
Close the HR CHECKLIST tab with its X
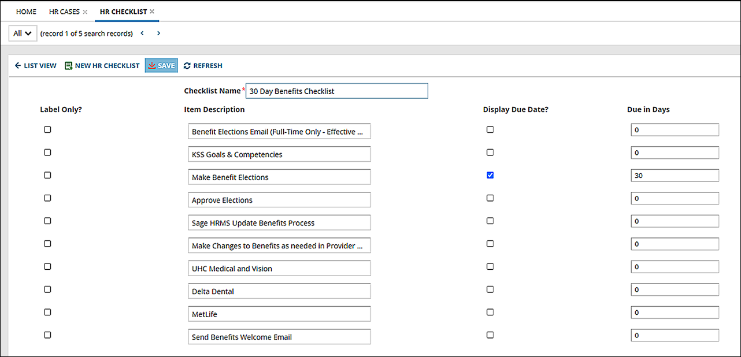coord(151,10)
